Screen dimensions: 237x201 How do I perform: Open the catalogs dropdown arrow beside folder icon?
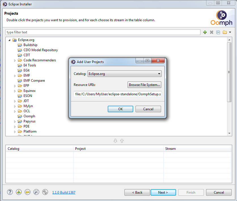point(230,32)
